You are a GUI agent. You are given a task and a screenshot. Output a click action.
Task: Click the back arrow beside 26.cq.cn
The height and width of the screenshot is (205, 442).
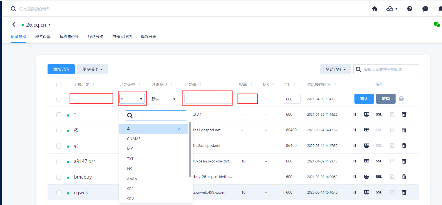(x=14, y=25)
